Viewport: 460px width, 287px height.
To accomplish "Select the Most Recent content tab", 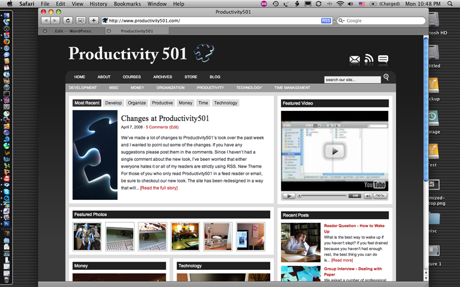I will click(x=87, y=103).
